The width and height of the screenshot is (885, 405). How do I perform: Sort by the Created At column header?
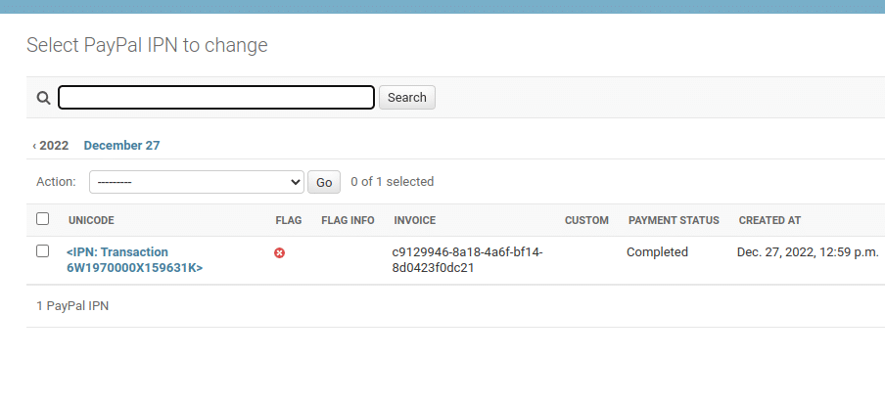point(769,220)
